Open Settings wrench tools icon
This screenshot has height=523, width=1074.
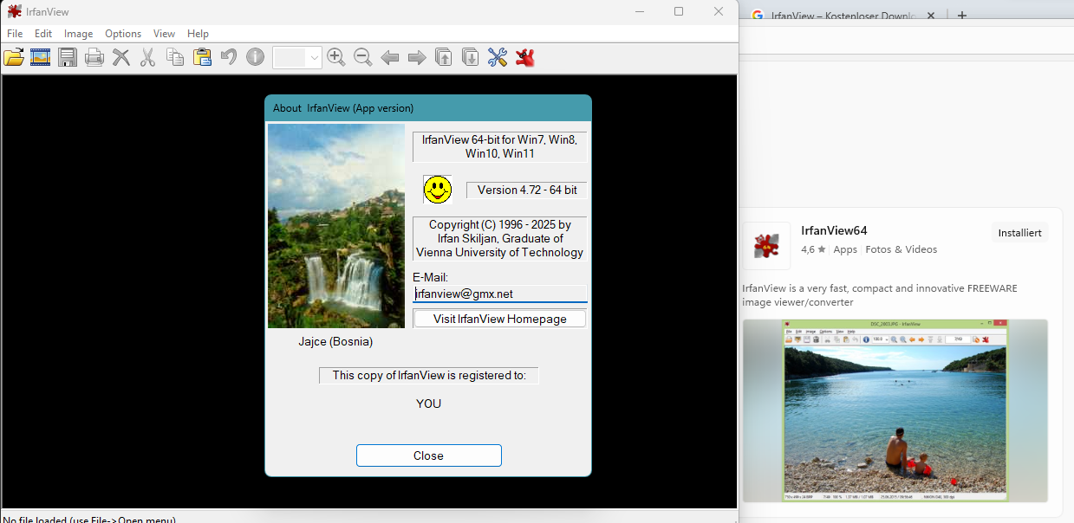(498, 58)
